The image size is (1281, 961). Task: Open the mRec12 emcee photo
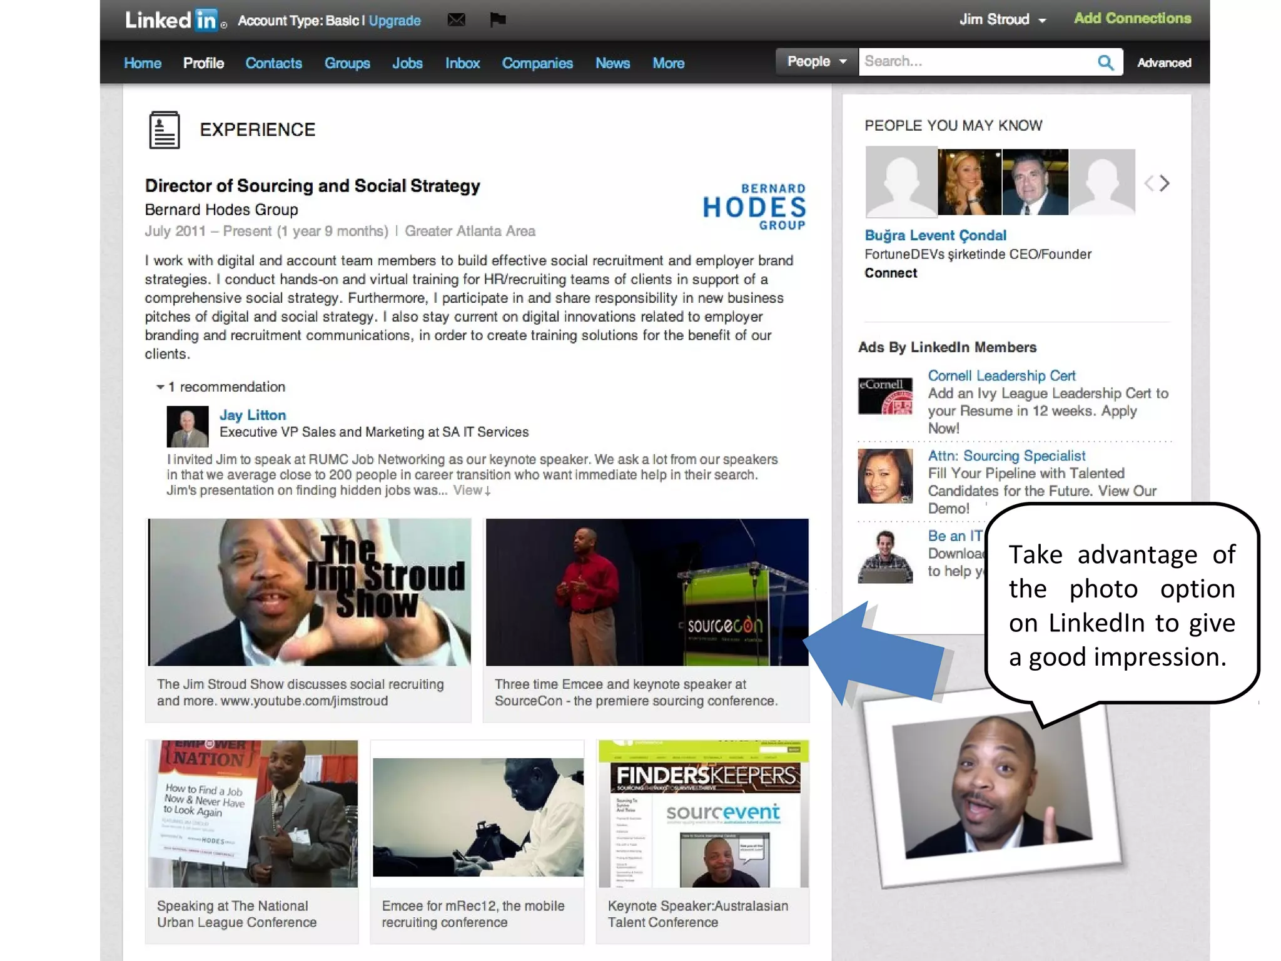point(478,817)
